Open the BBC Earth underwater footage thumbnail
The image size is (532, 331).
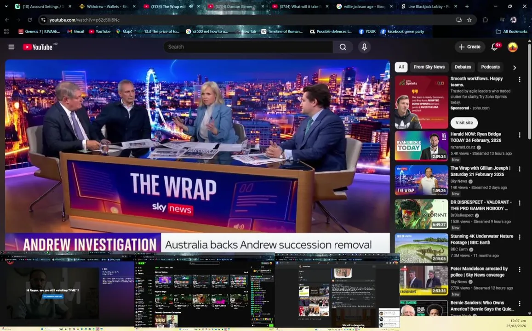(x=421, y=248)
